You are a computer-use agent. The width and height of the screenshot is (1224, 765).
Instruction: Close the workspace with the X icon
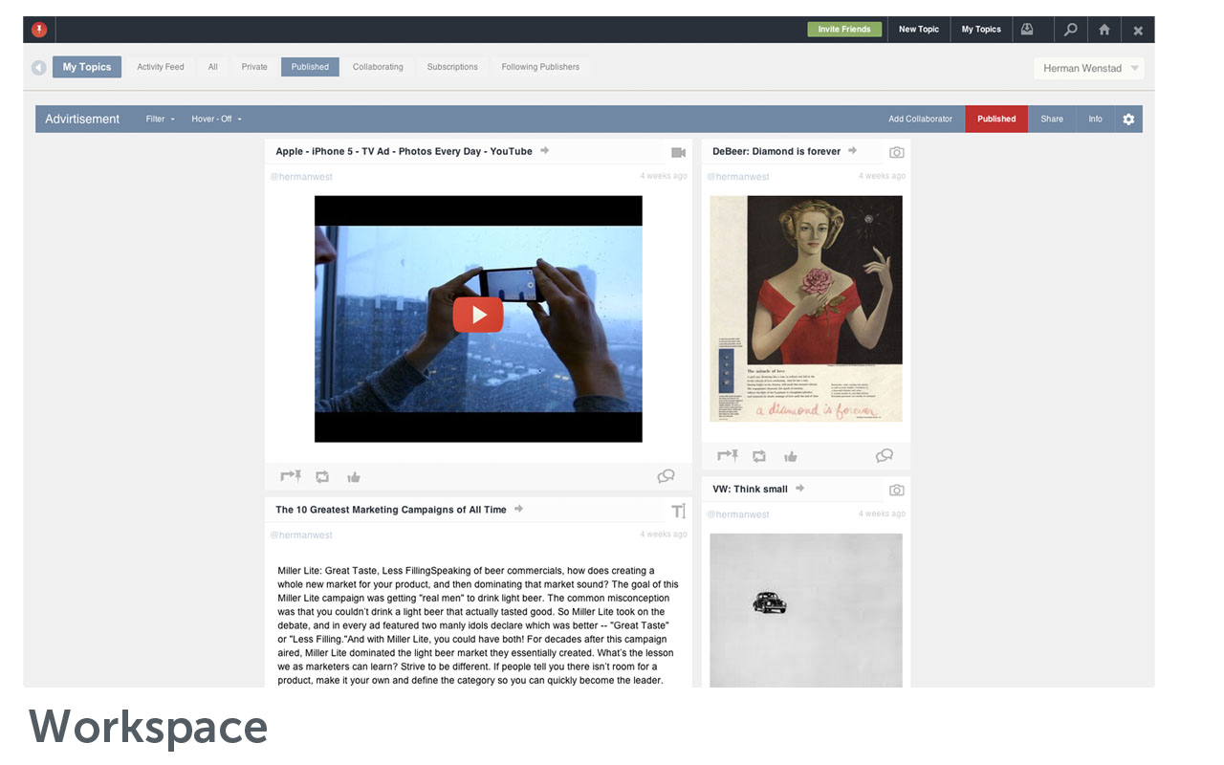1138,31
